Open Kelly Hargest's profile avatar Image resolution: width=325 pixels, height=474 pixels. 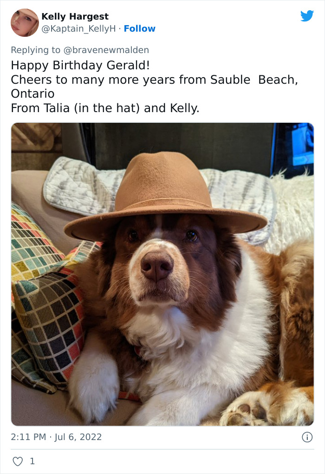pos(25,23)
